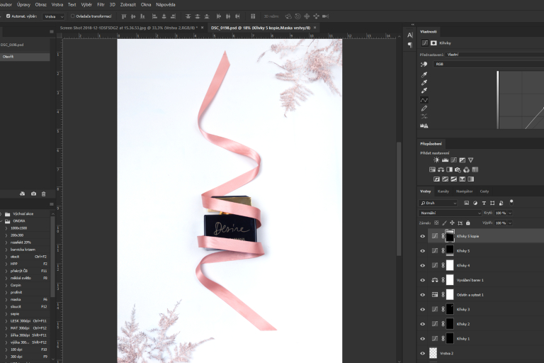Pick the pencil draw-curve tool in Properties
Viewport: 544px width, 363px height.
tap(424, 108)
